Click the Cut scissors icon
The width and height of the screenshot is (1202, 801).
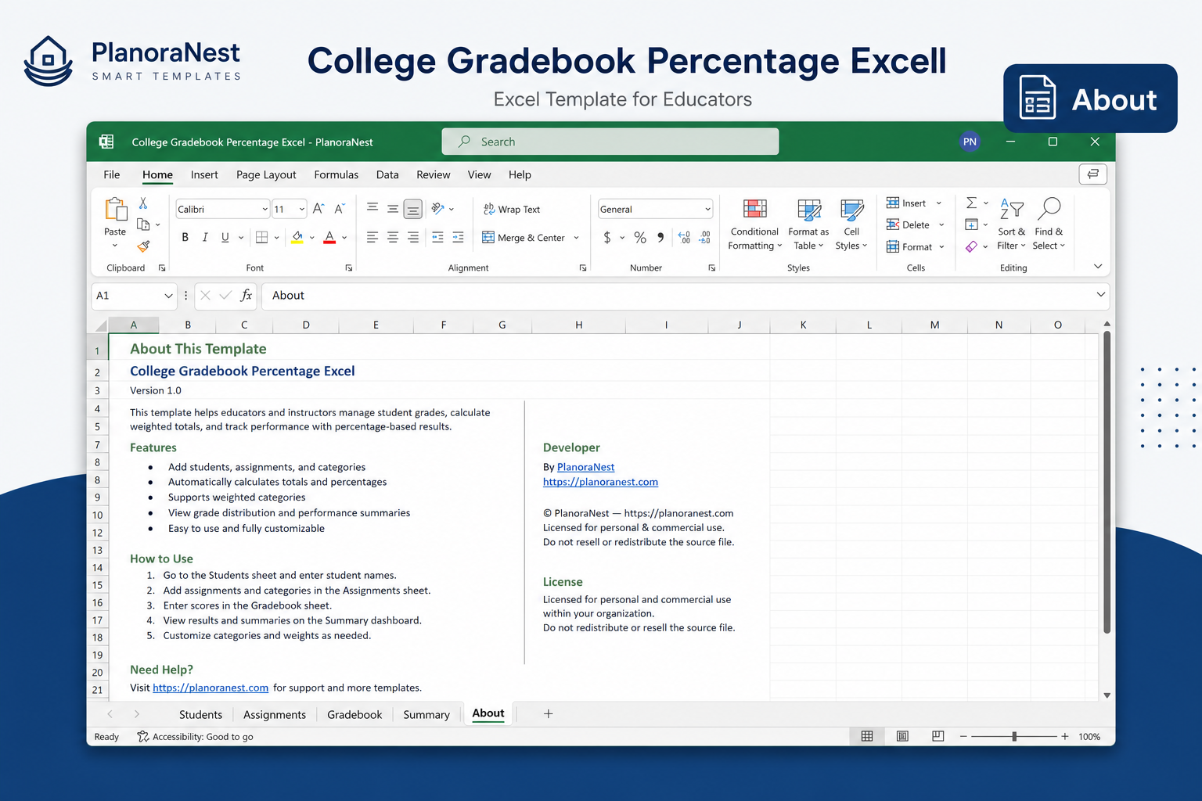[x=143, y=203]
